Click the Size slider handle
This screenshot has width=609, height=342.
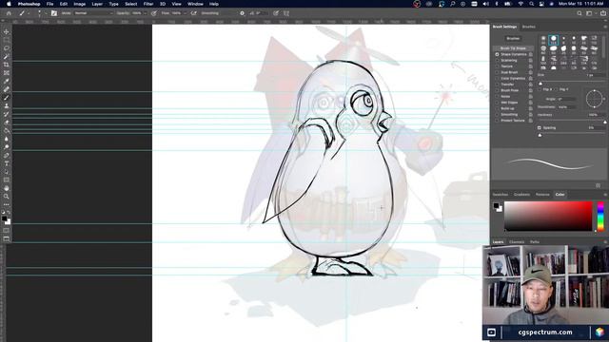click(x=540, y=84)
